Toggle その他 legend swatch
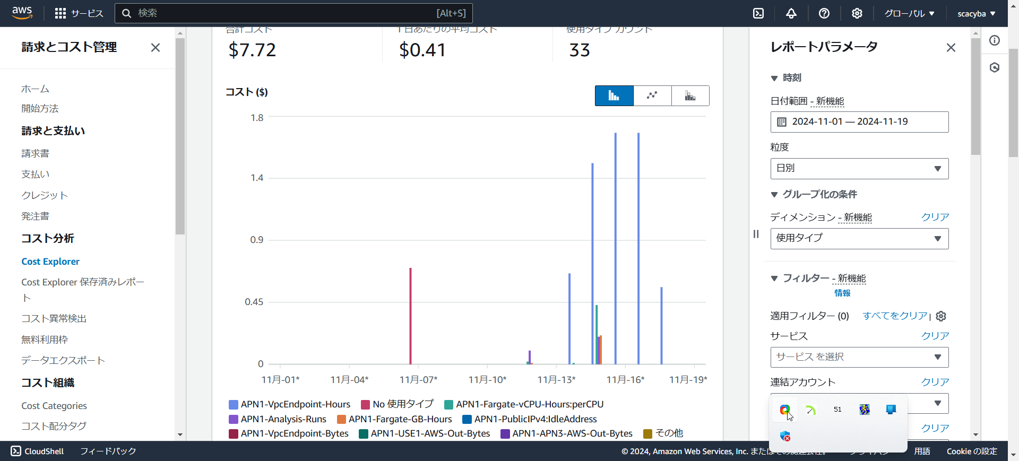1019x461 pixels. point(647,434)
